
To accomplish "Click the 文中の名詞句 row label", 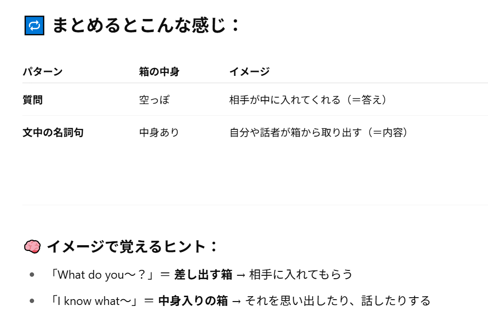I will pos(53,133).
